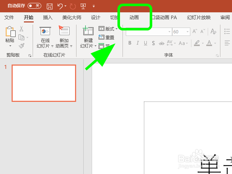Click the Format Painter brush icon

(22, 46)
